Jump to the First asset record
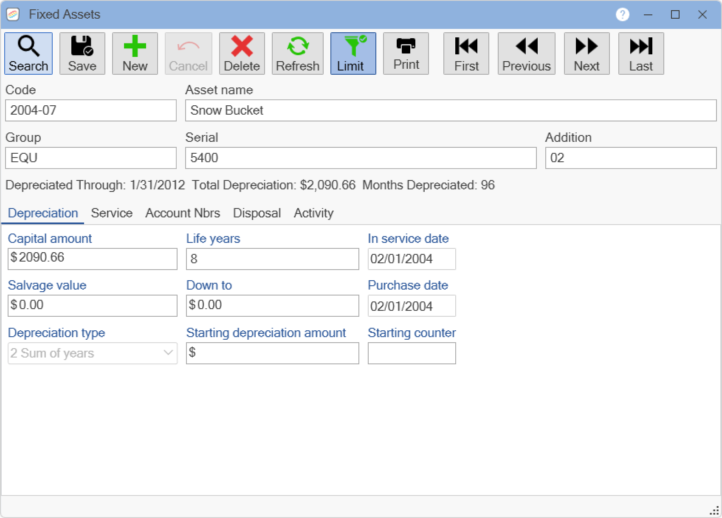 click(466, 53)
